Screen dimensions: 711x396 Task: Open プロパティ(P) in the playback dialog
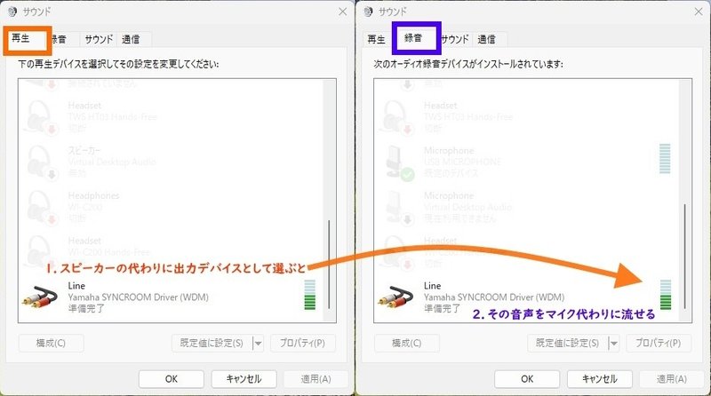point(302,344)
